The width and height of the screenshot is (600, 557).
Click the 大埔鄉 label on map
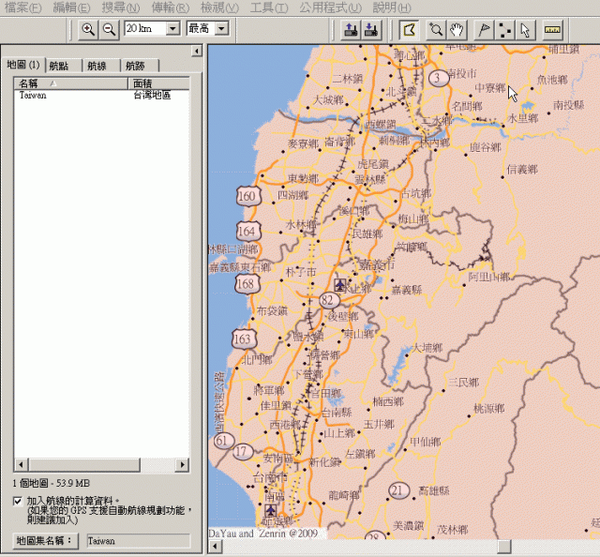[x=427, y=348]
